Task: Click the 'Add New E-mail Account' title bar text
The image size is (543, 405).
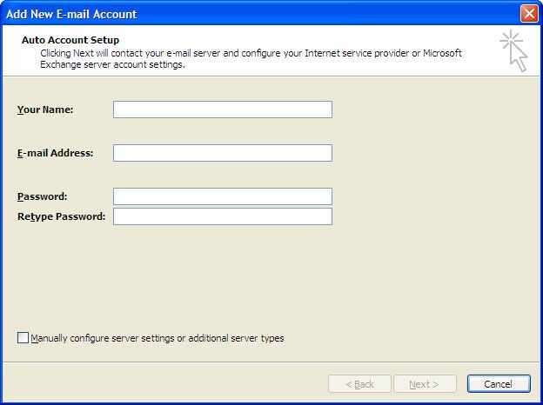Action: coord(71,14)
